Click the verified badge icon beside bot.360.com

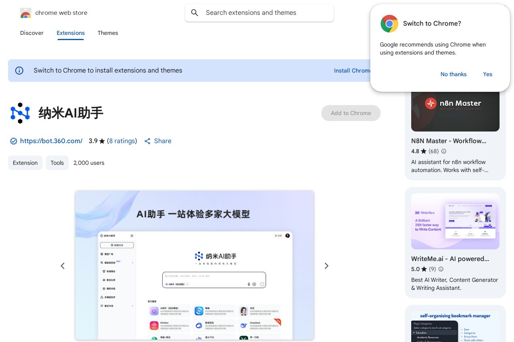[x=14, y=141]
